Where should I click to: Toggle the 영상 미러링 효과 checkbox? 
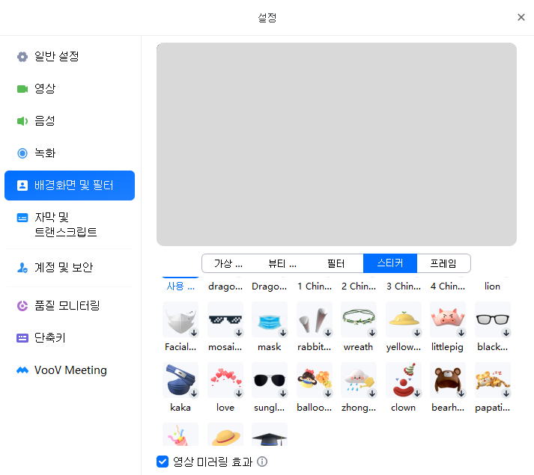point(163,462)
